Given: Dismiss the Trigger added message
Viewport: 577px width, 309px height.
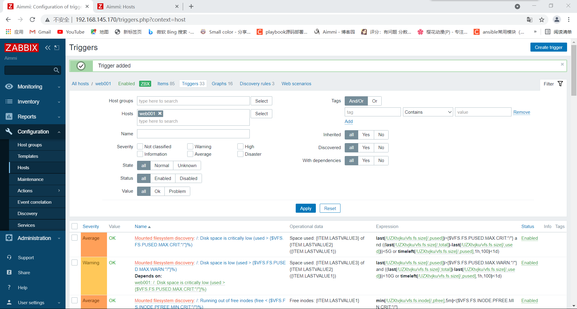Looking at the screenshot, I should (x=562, y=64).
